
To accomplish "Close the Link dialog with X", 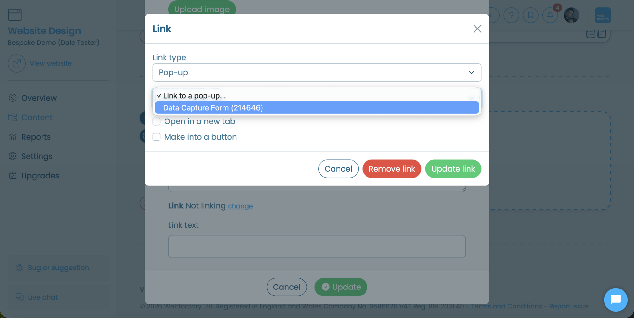I will pyautogui.click(x=477, y=29).
